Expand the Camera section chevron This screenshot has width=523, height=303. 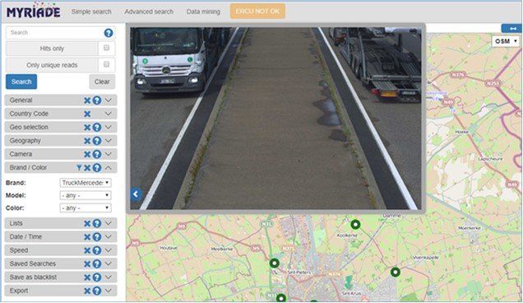109,154
